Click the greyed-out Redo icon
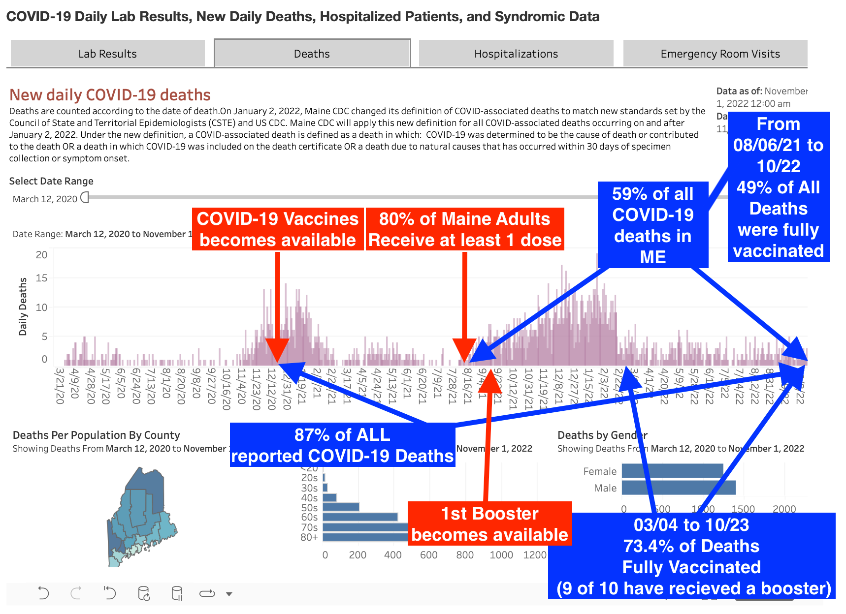The width and height of the screenshot is (846, 614). [x=76, y=593]
